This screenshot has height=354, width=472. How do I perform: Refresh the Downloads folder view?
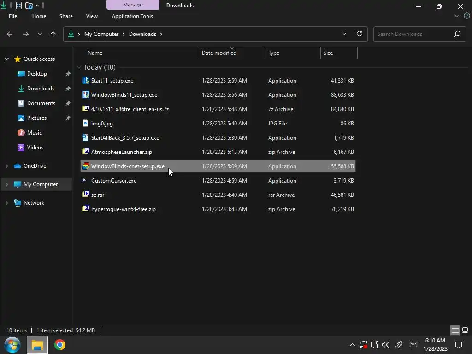pos(360,34)
